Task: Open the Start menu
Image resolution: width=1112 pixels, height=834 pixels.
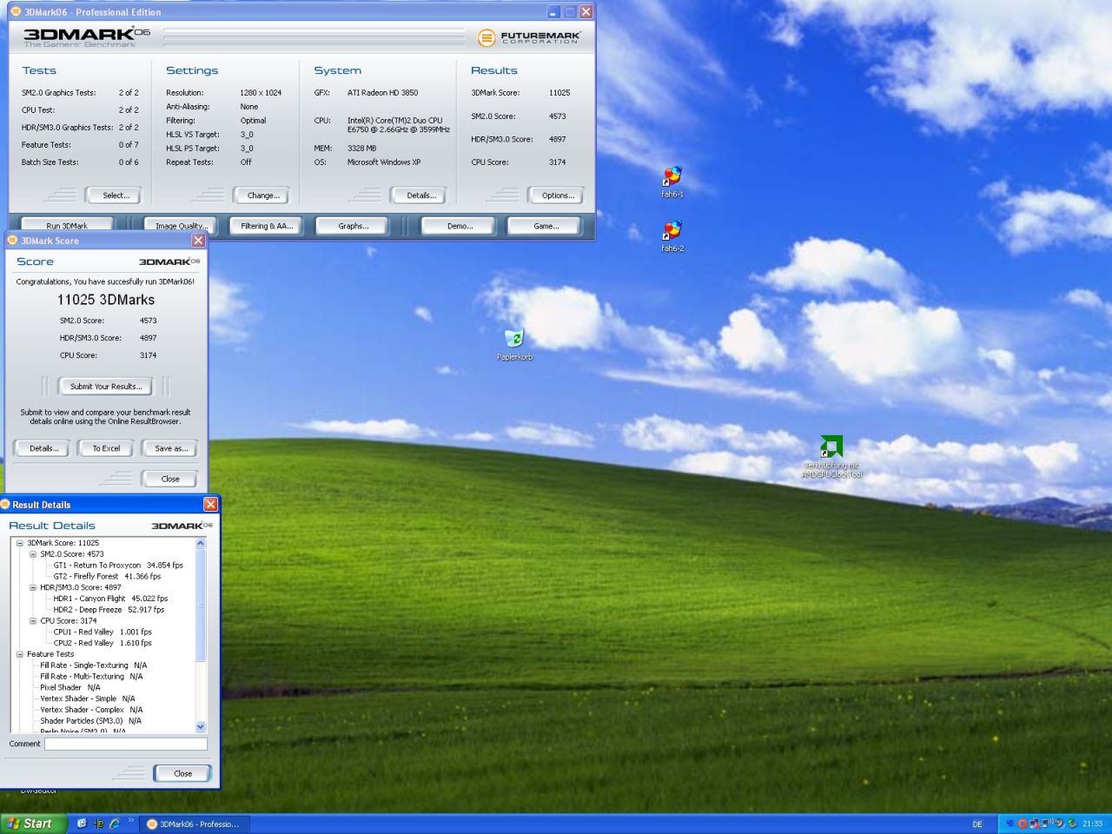Action: [33, 824]
